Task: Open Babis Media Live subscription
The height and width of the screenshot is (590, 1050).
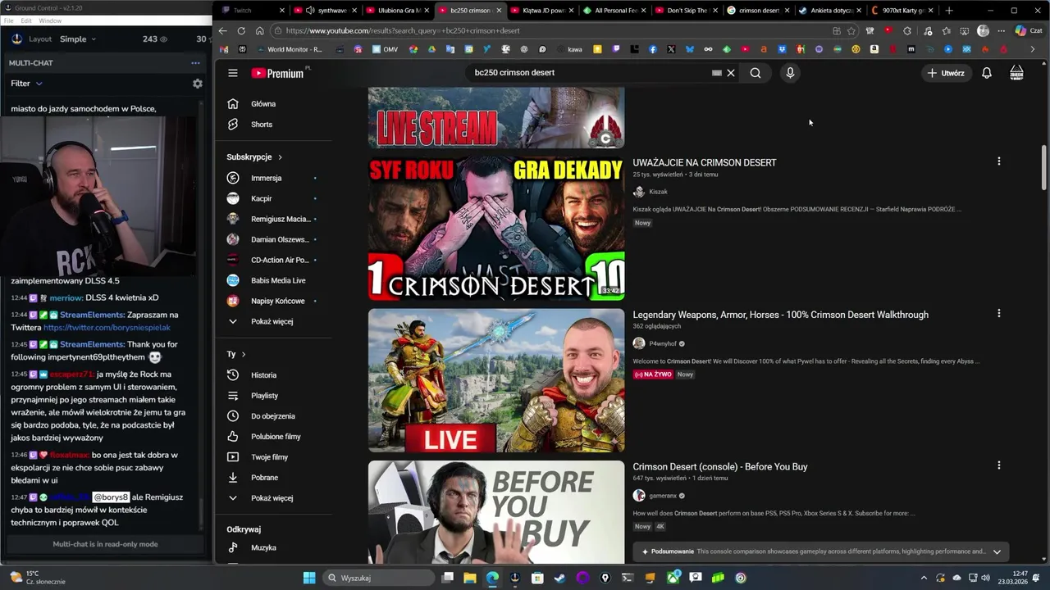Action: pyautogui.click(x=278, y=280)
